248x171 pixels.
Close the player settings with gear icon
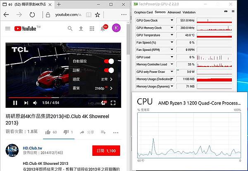click(x=104, y=103)
